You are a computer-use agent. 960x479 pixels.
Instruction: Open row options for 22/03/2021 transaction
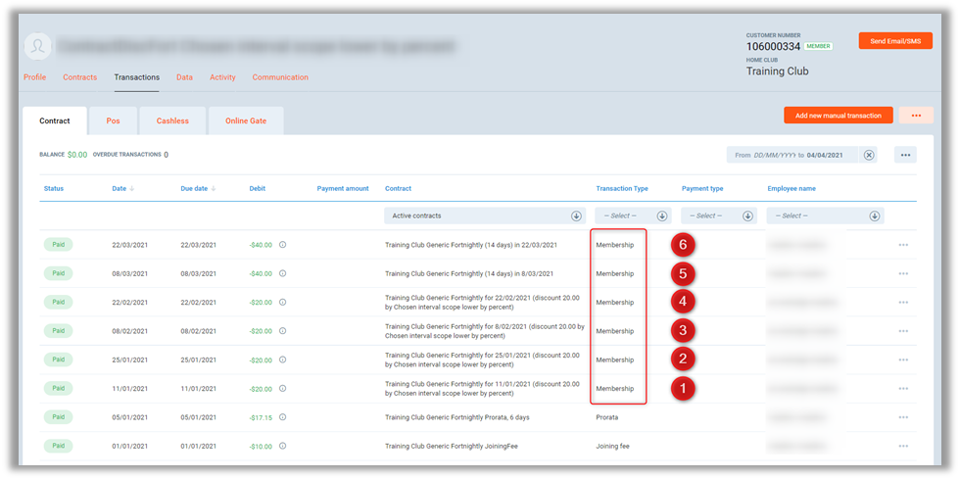[x=903, y=245]
